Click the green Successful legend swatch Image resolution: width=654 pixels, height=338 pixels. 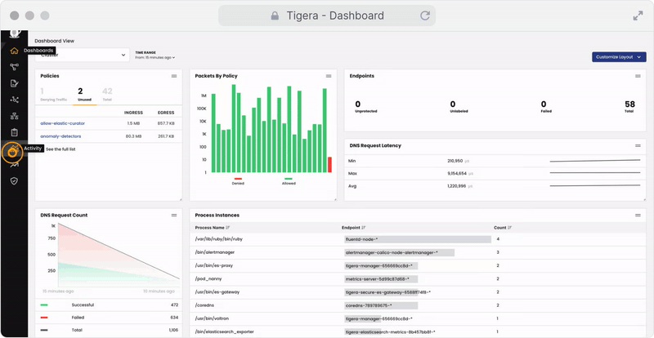(x=44, y=305)
